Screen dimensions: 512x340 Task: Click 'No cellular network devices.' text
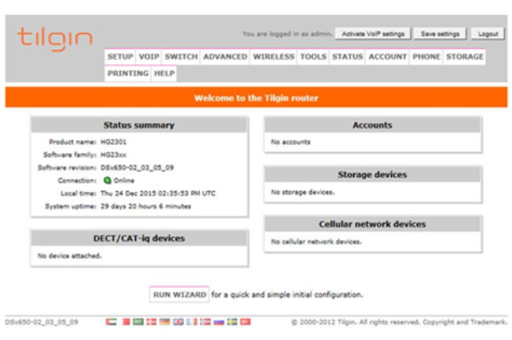pyautogui.click(x=316, y=242)
